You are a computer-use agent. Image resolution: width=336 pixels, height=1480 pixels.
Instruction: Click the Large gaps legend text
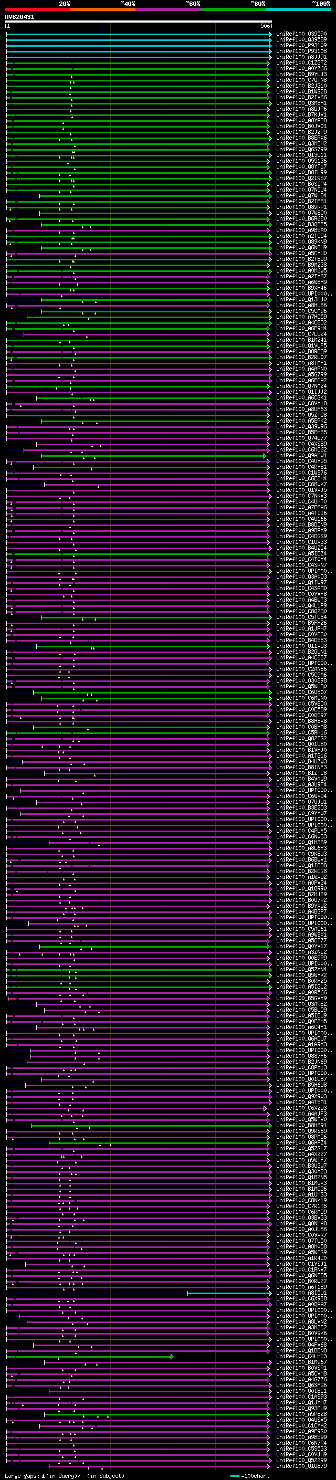(22, 1475)
